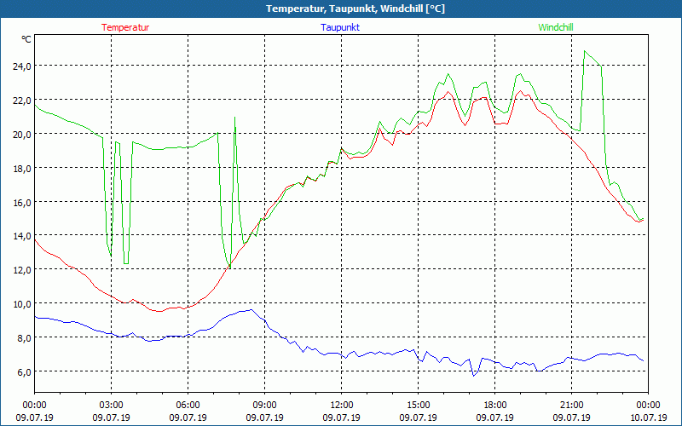The width and height of the screenshot is (682, 426).
Task: Click the 8,0 y-axis value
Action: 24,337
